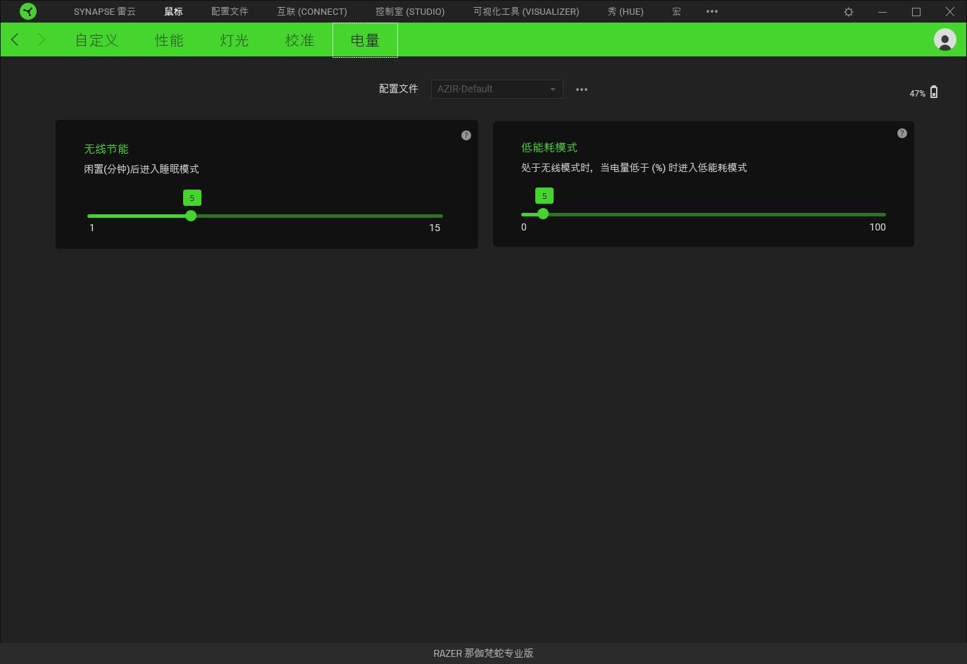Close the Synapse window
Image resolution: width=967 pixels, height=664 pixels.
(950, 12)
